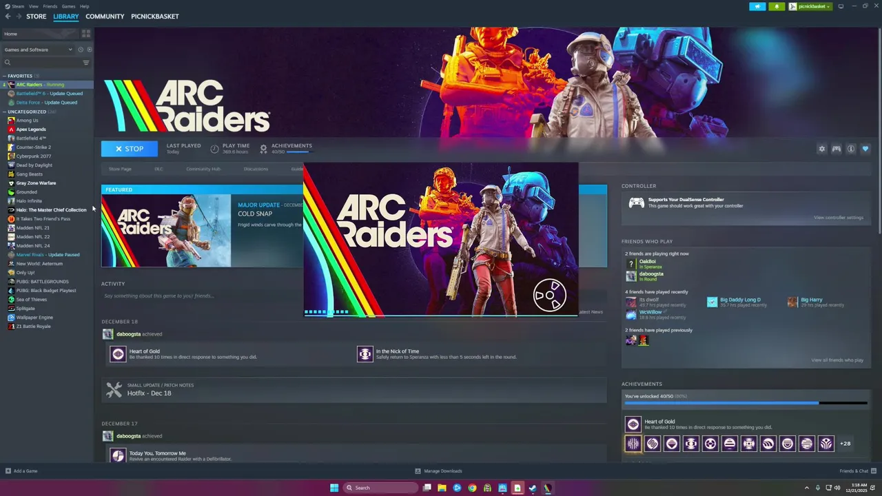Click View controller settings link

pyautogui.click(x=839, y=218)
